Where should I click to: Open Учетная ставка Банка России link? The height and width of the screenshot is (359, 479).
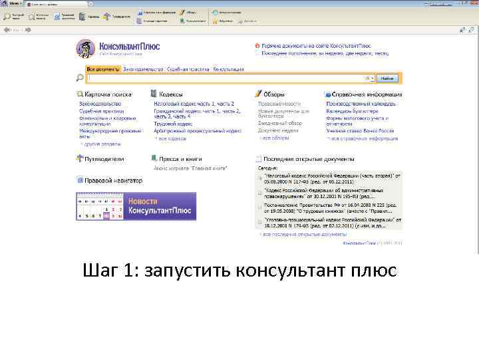coord(360,131)
